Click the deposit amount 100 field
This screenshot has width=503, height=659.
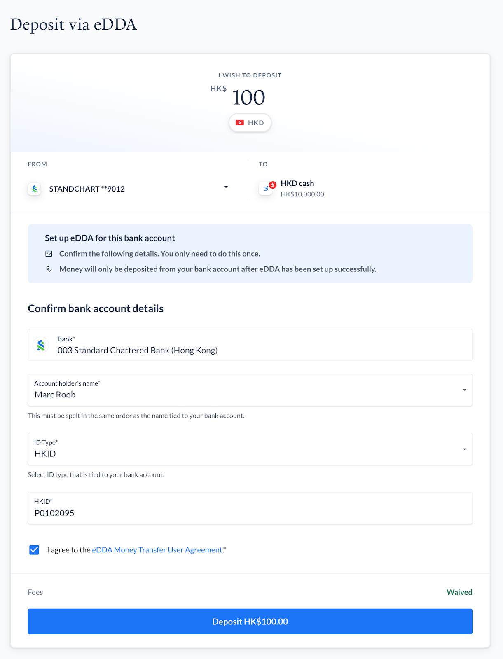pyautogui.click(x=248, y=98)
